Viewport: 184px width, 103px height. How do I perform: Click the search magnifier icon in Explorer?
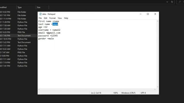point(180,2)
